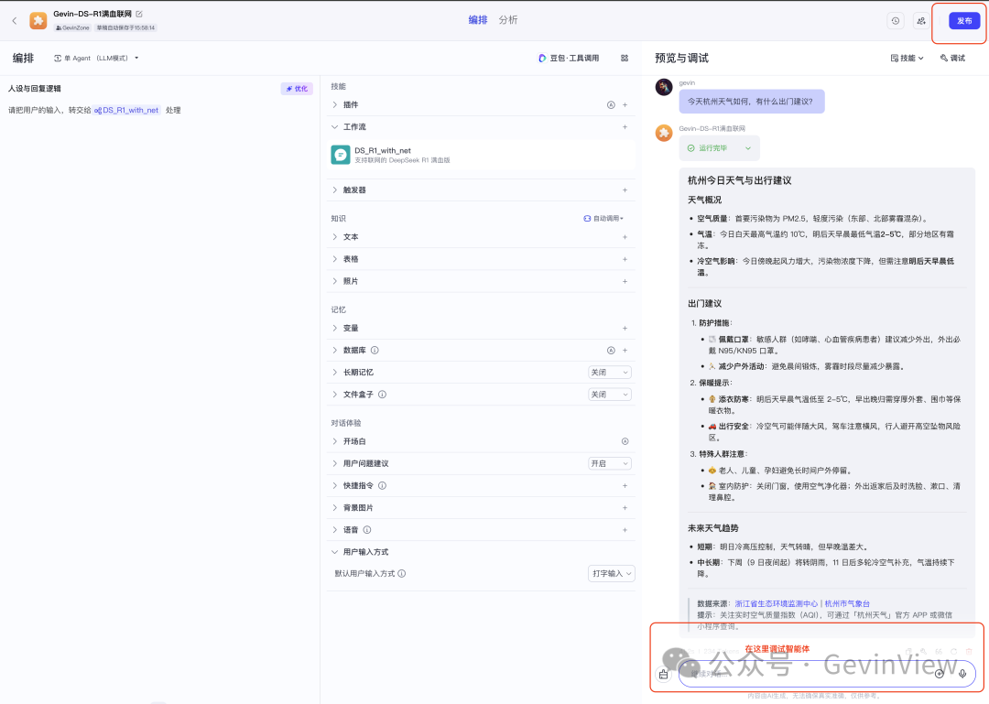
Task: Click the 发布 publish button
Action: point(964,21)
